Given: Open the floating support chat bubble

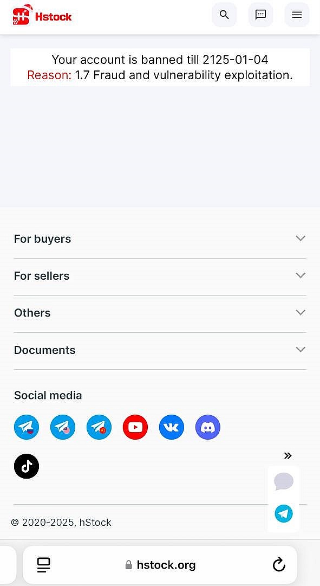Looking at the screenshot, I should (283, 481).
